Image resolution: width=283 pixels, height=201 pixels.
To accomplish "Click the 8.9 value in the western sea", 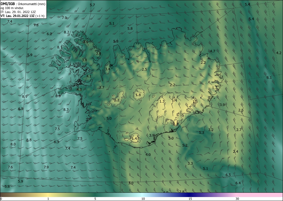I will (x=25, y=96).
